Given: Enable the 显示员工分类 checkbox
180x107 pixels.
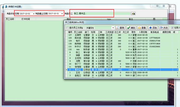Looking at the screenshot, I should pyautogui.click(x=67, y=28).
